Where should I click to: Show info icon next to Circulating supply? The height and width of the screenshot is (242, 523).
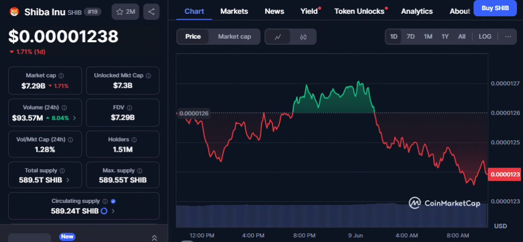click(x=105, y=201)
